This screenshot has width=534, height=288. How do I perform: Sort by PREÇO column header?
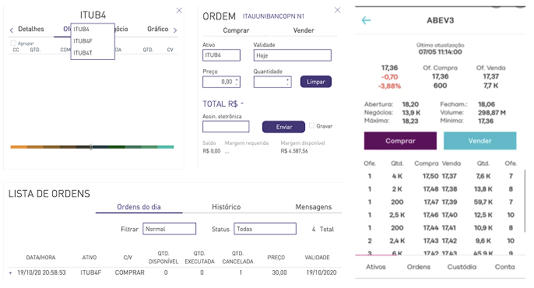tap(276, 258)
